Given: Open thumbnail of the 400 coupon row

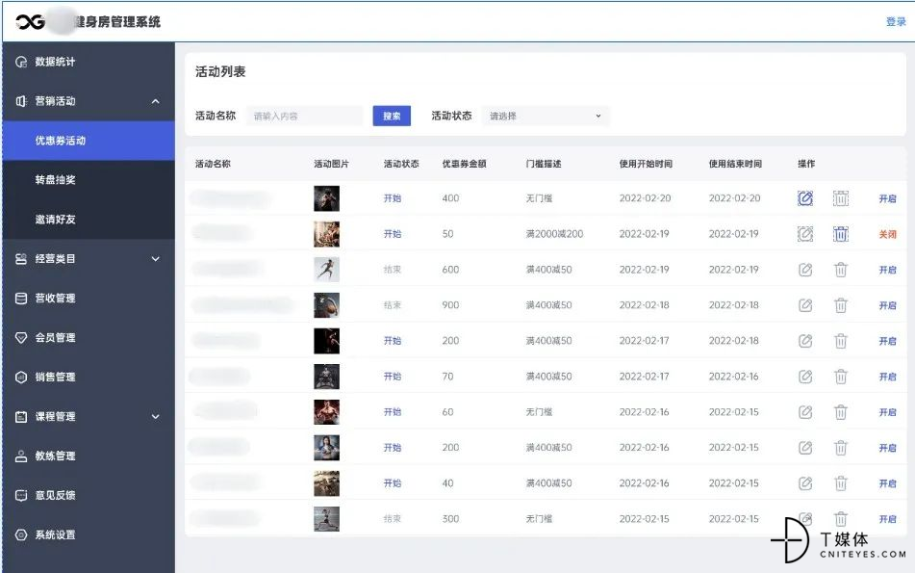Looking at the screenshot, I should coord(327,198).
